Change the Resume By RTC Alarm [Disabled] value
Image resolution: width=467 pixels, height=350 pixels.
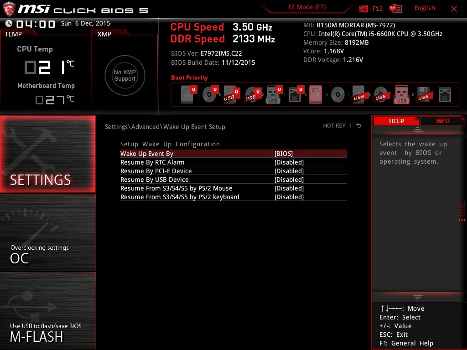[x=289, y=162]
